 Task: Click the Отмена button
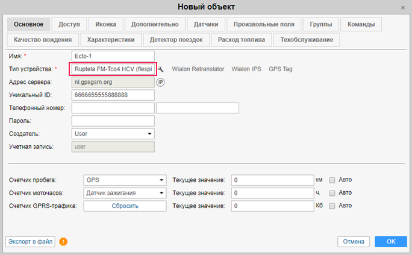tap(354, 242)
